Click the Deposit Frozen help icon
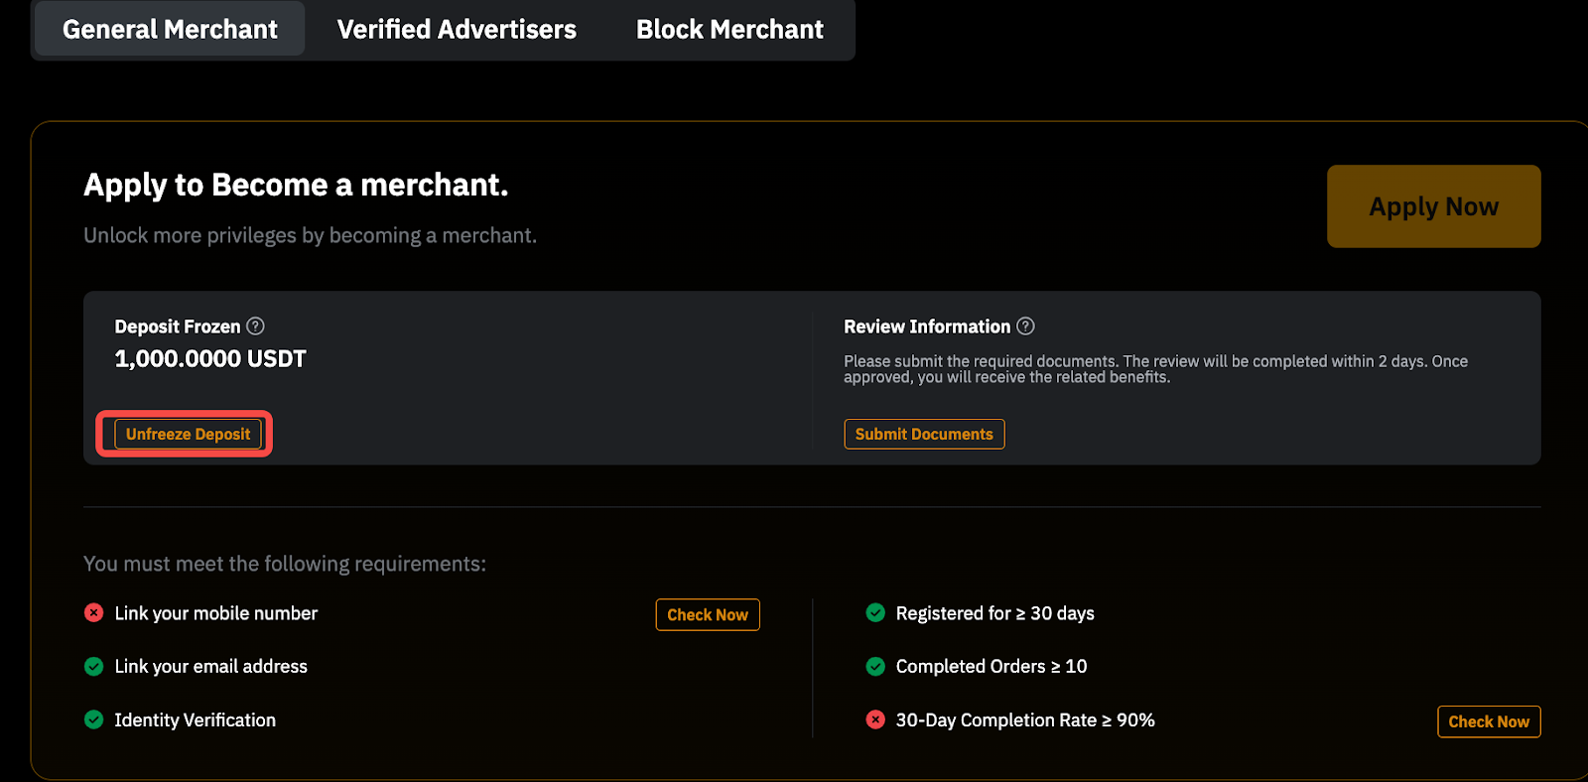1588x782 pixels. point(255,326)
